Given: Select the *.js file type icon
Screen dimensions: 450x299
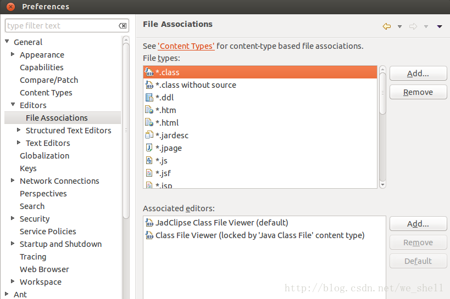Looking at the screenshot, I should [x=149, y=160].
